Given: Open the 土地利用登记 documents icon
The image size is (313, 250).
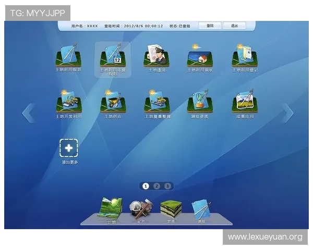Looking at the screenshot, I should pos(245,55).
